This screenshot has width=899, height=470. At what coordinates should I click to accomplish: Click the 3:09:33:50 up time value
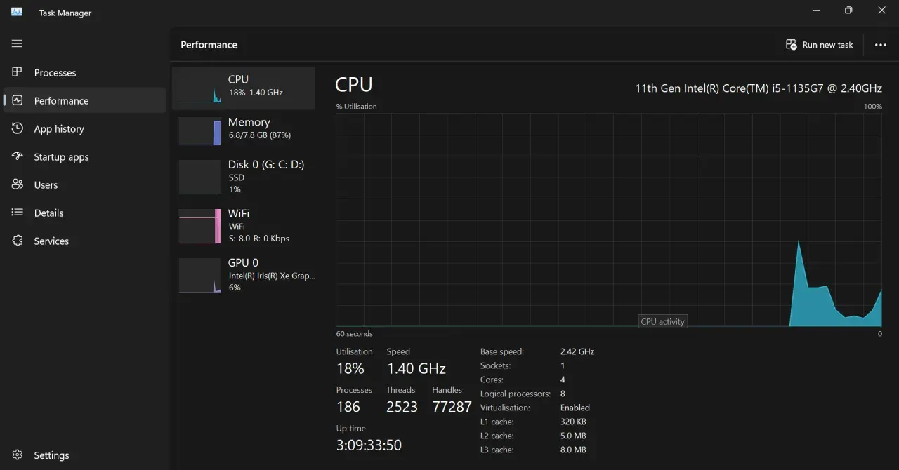(x=369, y=445)
